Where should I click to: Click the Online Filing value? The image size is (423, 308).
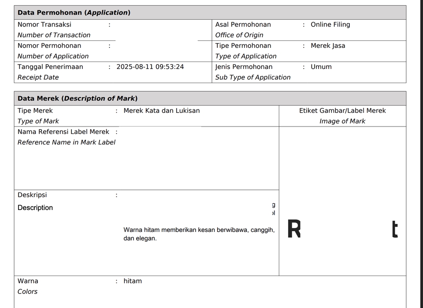click(x=330, y=25)
